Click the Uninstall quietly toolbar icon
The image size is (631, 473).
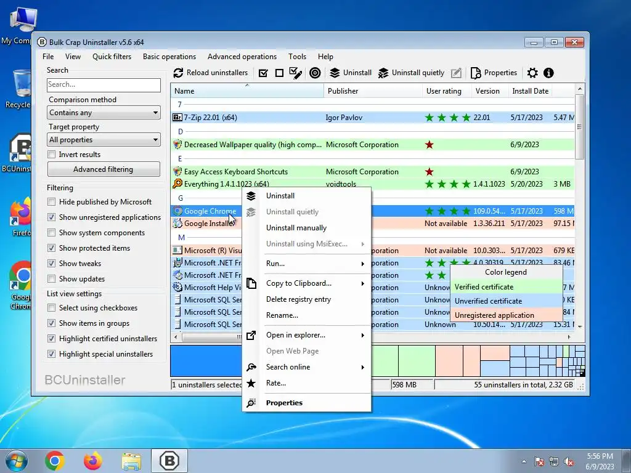[x=383, y=73]
